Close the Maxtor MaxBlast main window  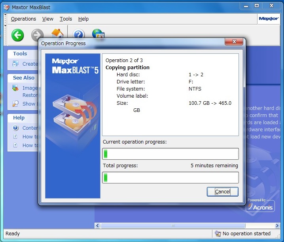click(271, 6)
